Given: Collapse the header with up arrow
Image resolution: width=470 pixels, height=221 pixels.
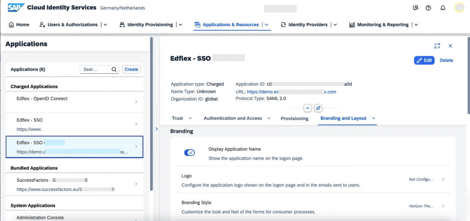Looking at the screenshot, I should 308,108.
